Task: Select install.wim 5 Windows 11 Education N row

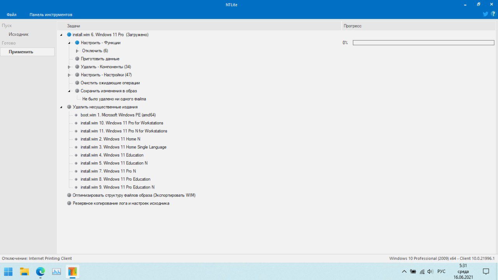Action: coord(114,163)
